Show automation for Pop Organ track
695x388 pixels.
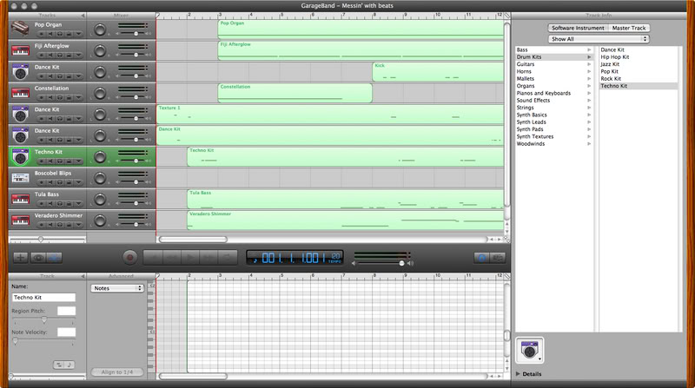(x=78, y=34)
